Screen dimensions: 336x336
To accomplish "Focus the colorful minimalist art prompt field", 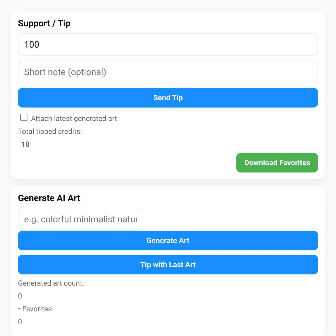I will [81, 219].
